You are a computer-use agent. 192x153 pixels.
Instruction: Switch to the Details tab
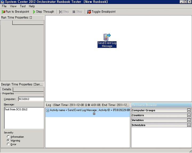click(x=7, y=89)
